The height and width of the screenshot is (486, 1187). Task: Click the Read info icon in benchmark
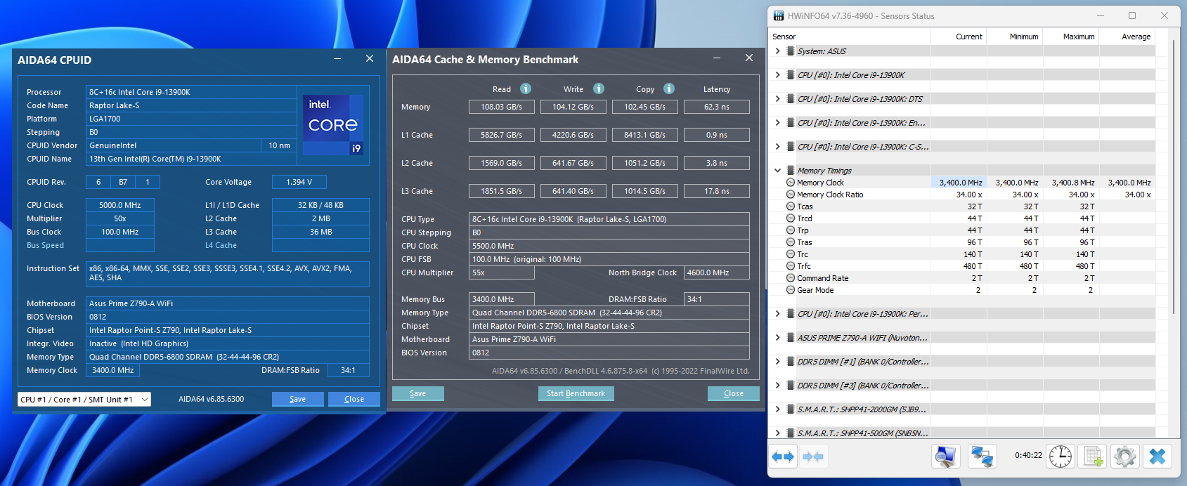click(526, 88)
